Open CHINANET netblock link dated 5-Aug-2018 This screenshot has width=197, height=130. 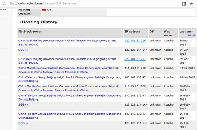pyautogui.click(x=67, y=43)
